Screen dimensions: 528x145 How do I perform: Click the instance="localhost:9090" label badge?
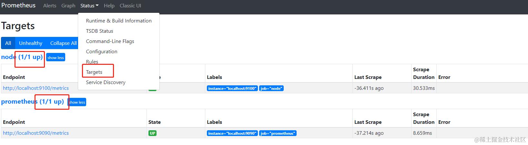pyautogui.click(x=232, y=133)
